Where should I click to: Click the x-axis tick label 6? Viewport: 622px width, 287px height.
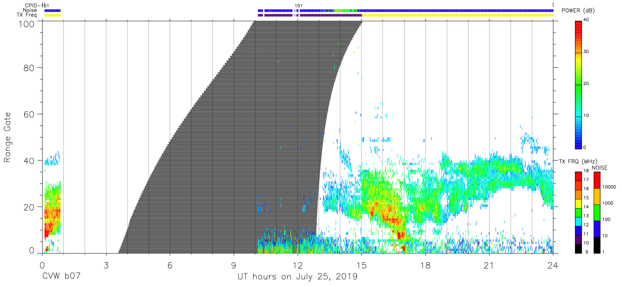pyautogui.click(x=170, y=265)
